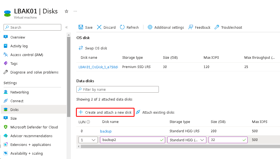Click the Microsoft Defender shield icon
The image size is (280, 159).
pos(6,127)
